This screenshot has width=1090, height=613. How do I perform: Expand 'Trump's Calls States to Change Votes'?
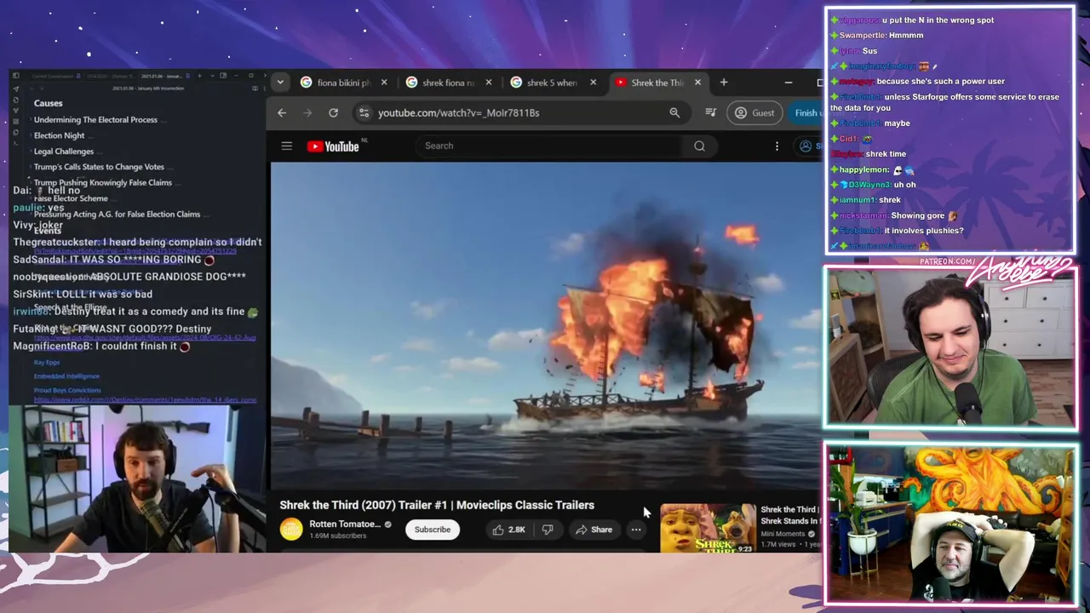coord(99,167)
